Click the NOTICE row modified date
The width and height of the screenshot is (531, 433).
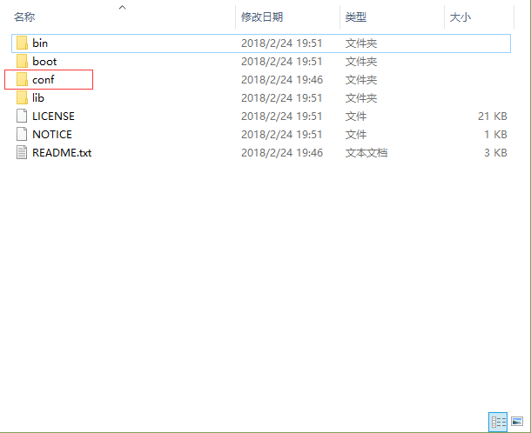tap(281, 134)
